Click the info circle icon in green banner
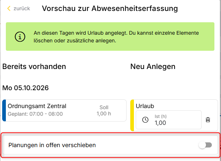The image size is (221, 161). pos(20,37)
